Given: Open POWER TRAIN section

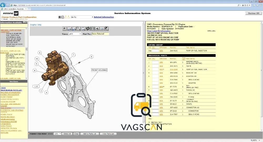Looking at the screenshot, I should click(x=6, y=114).
